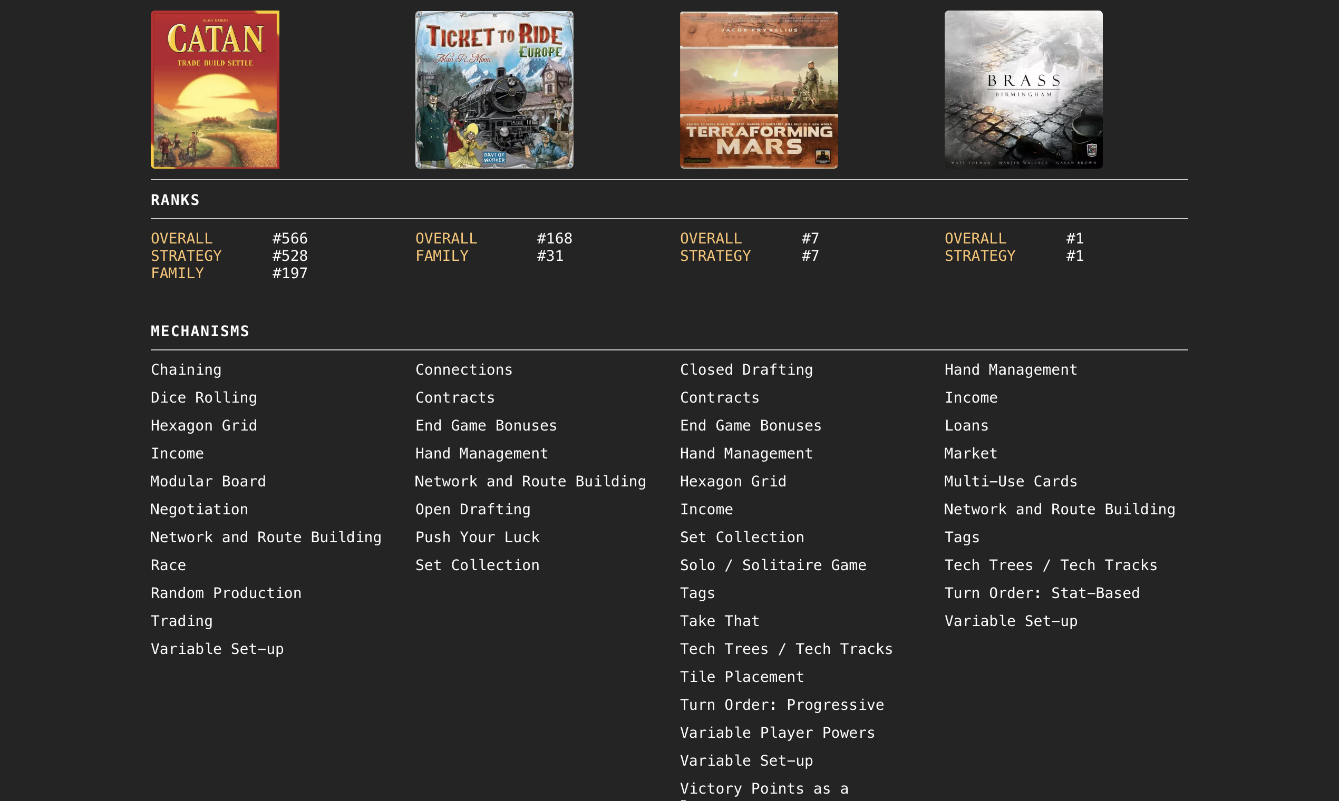
Task: Click Catan's FAMILY rank label
Action: tap(177, 273)
